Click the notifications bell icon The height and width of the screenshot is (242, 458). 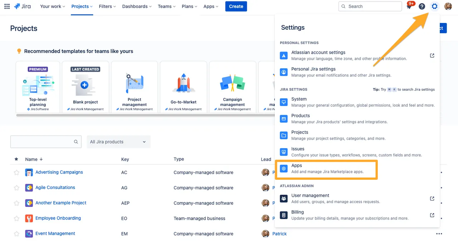click(409, 6)
